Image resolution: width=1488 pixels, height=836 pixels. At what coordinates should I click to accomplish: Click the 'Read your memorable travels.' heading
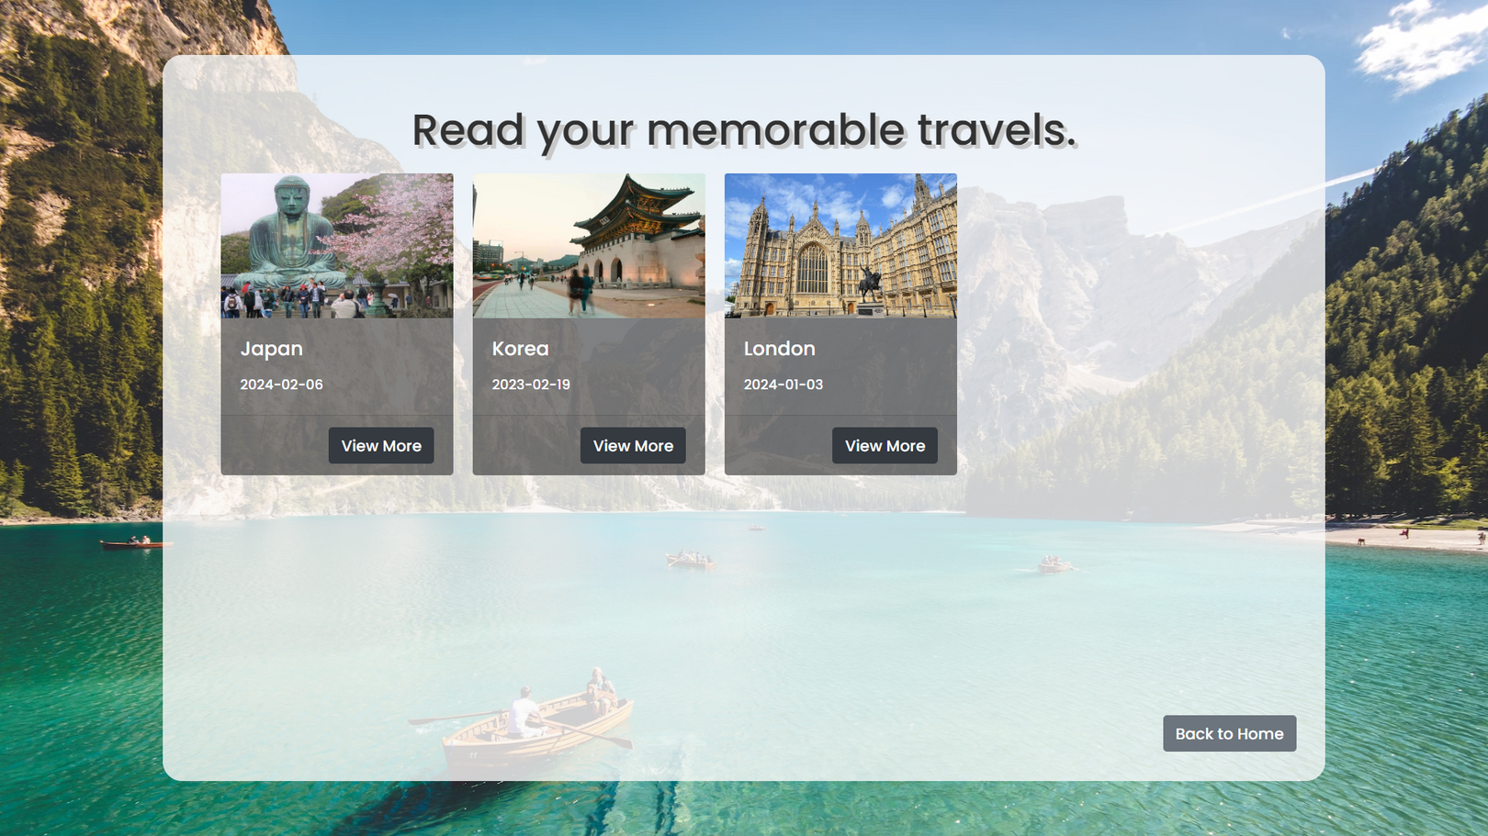[x=744, y=129]
